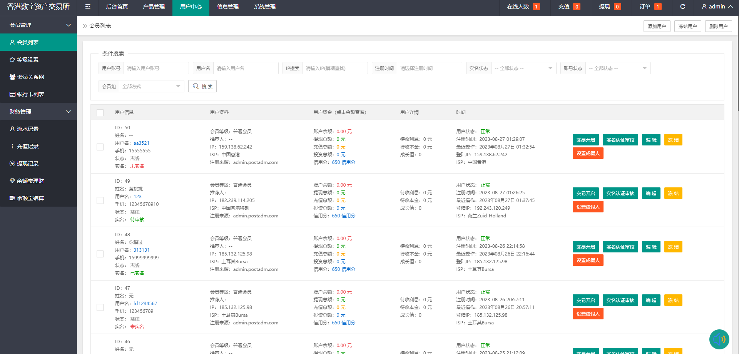Open the sidebar hamburger menu
Image resolution: width=739 pixels, height=354 pixels.
pos(87,7)
